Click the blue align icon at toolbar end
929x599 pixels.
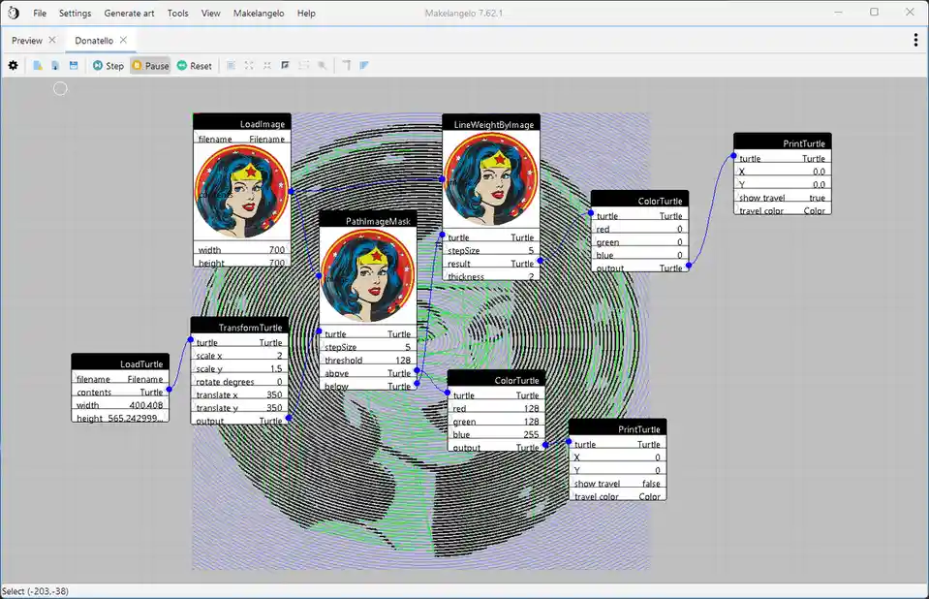pos(364,65)
